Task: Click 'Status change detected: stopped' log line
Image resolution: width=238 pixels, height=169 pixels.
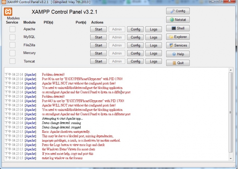Action: (x=61, y=127)
